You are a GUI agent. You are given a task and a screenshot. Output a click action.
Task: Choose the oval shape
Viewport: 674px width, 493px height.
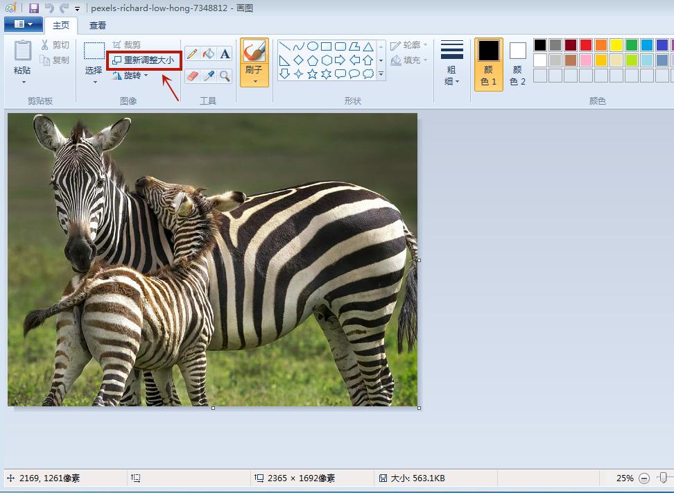click(x=313, y=46)
